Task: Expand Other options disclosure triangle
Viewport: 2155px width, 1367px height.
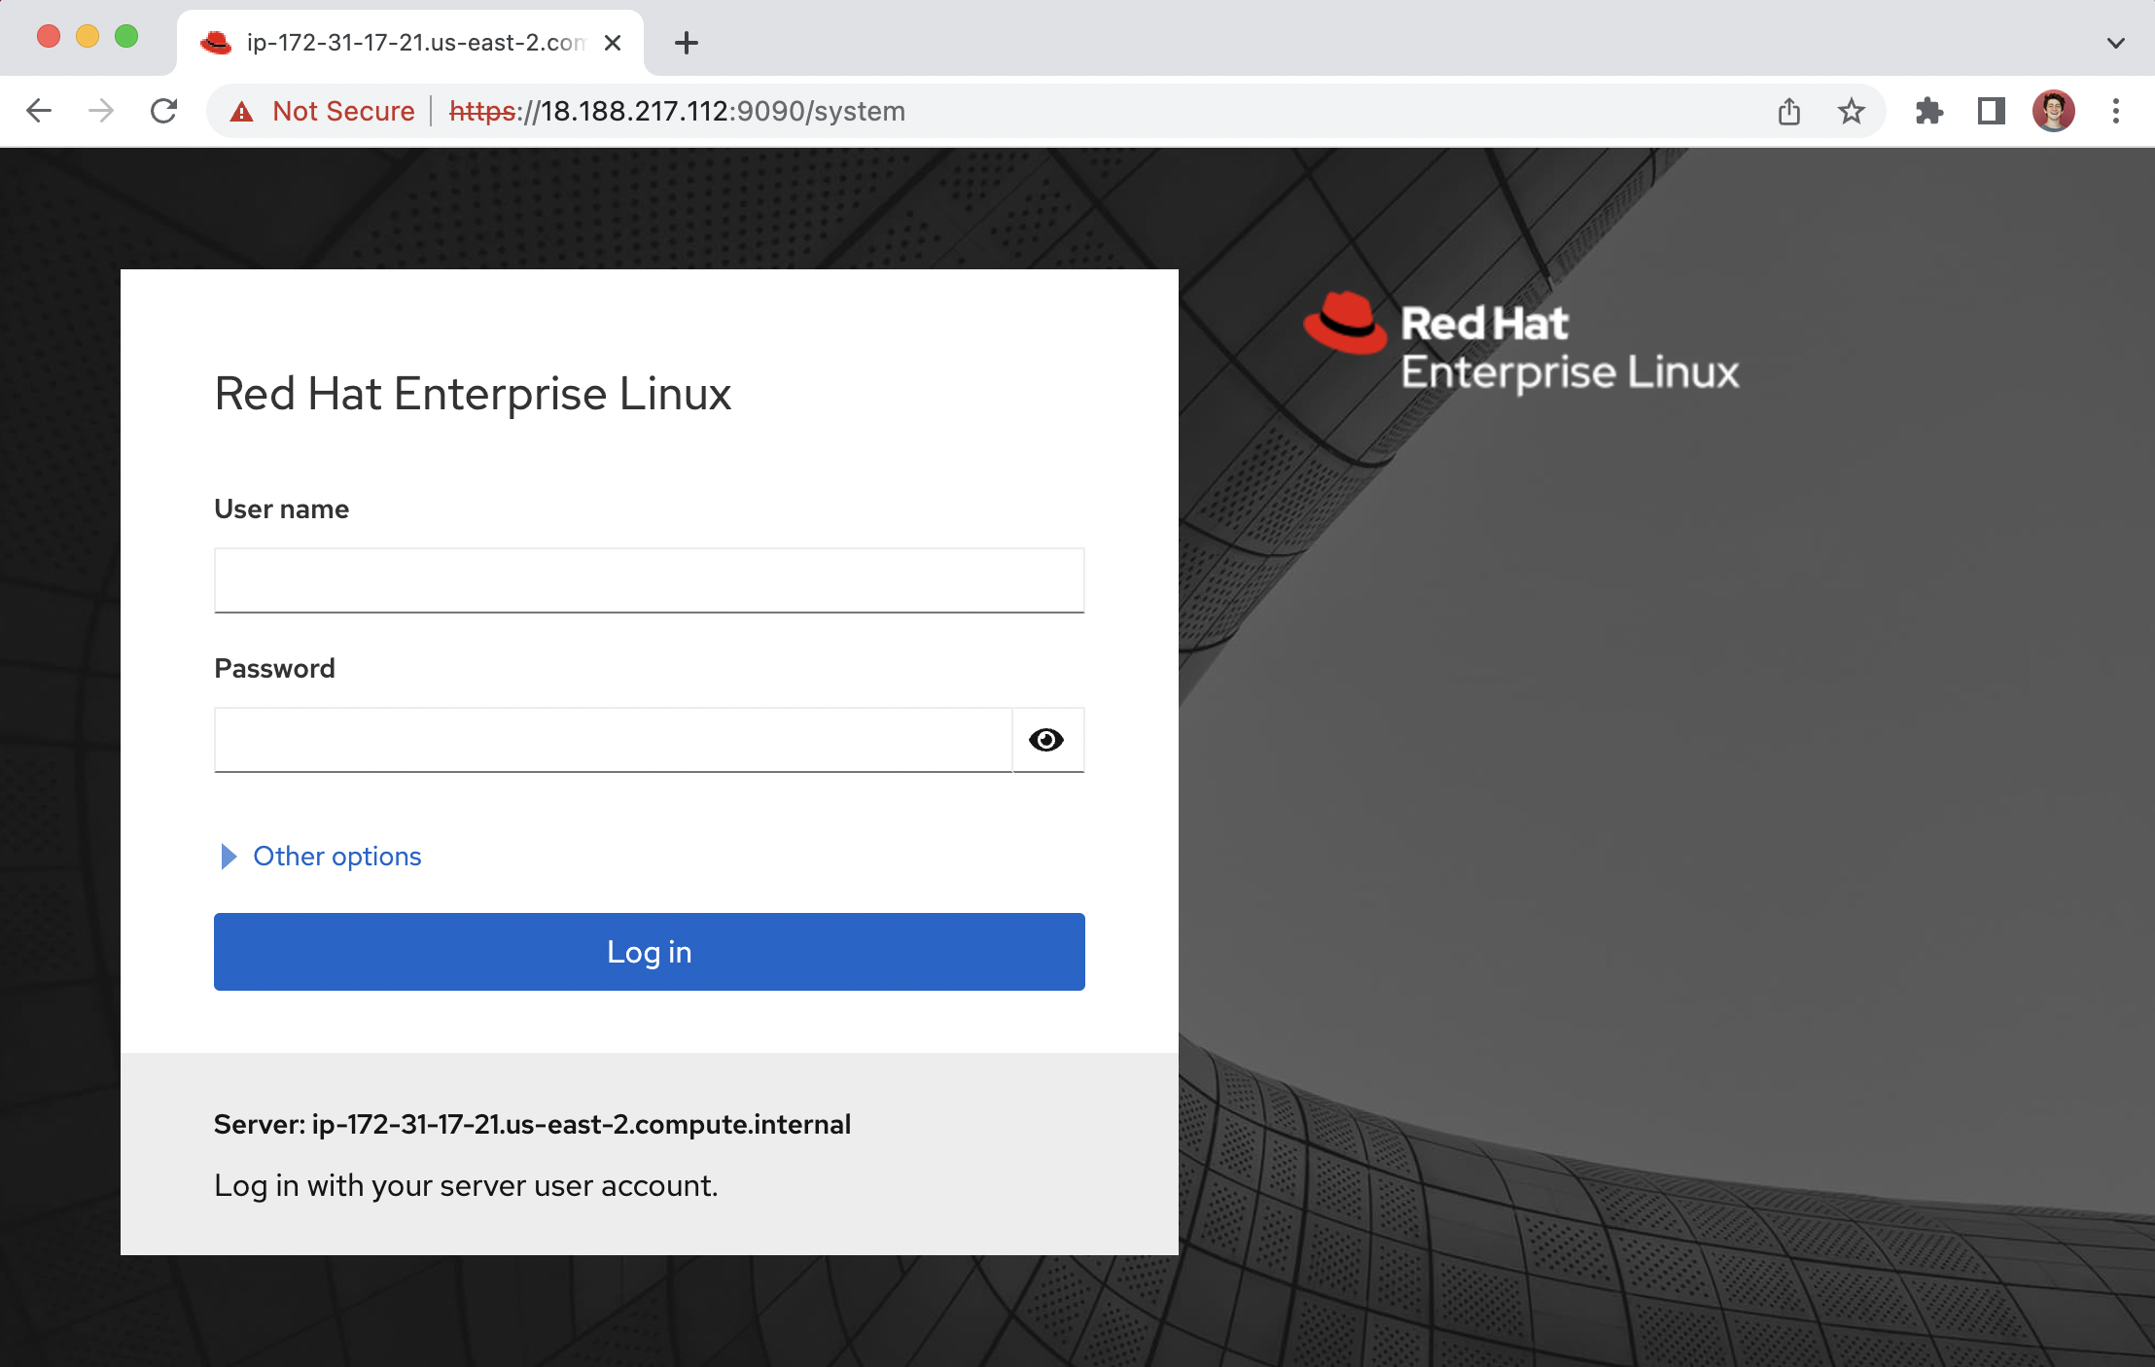Action: point(229,856)
